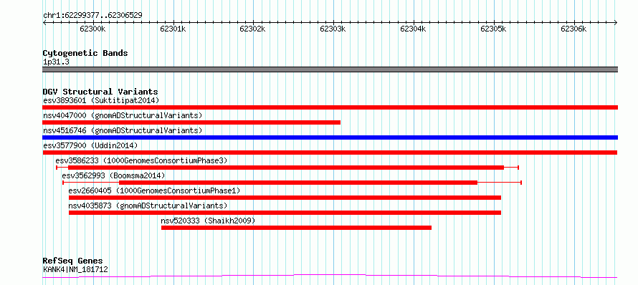Viewport: 638px width, 285px height.
Task: Click the 62303k ruler position
Action: (x=333, y=29)
